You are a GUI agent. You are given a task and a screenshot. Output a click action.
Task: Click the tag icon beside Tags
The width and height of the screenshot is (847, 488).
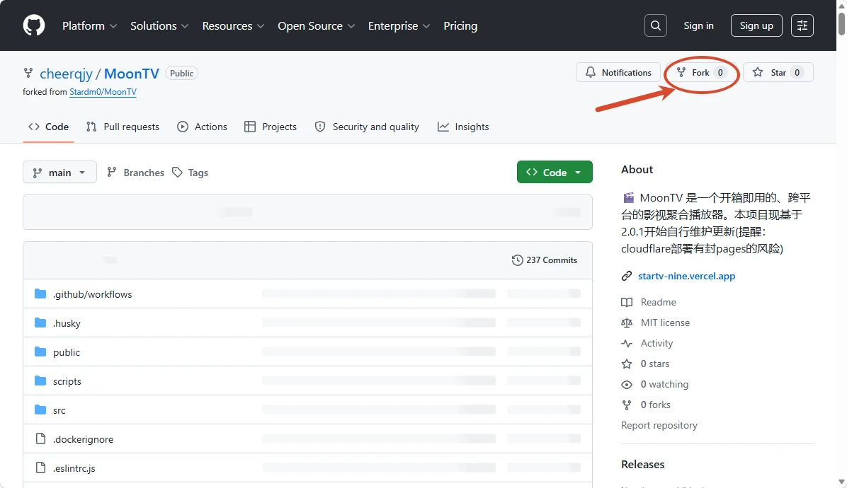coord(177,172)
